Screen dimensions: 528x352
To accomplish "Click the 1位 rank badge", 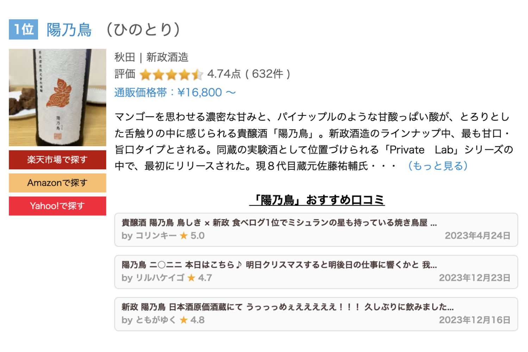I will pyautogui.click(x=23, y=29).
